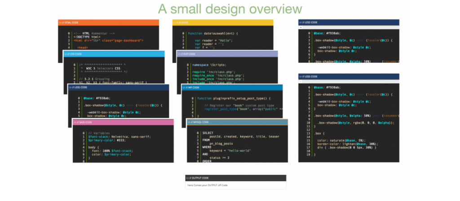Click 'postId, created, keyword, title, teaser' line

coord(244,136)
